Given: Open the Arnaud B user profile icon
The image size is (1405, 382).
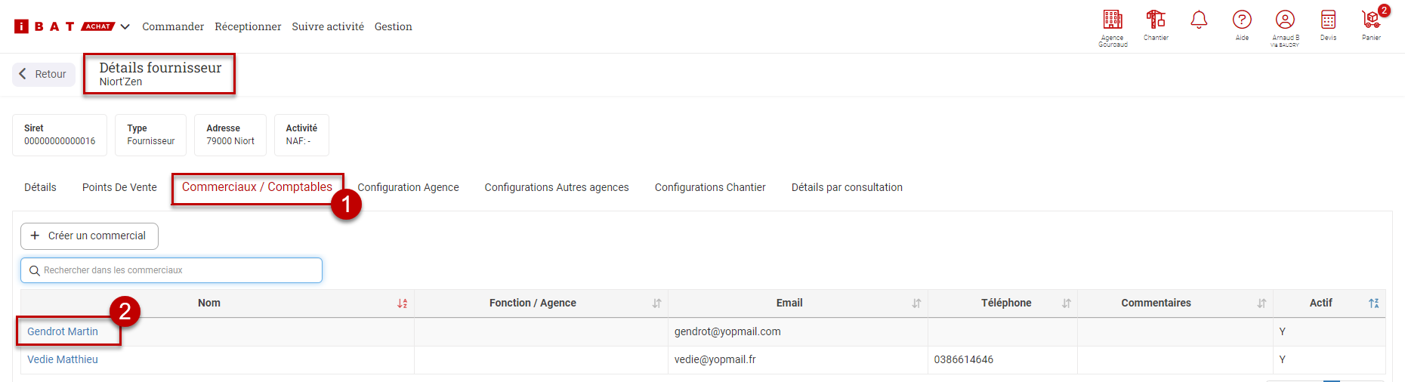Looking at the screenshot, I should point(1285,20).
